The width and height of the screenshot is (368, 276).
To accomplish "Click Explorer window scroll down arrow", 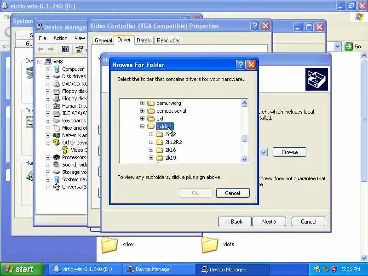I will tap(364, 258).
